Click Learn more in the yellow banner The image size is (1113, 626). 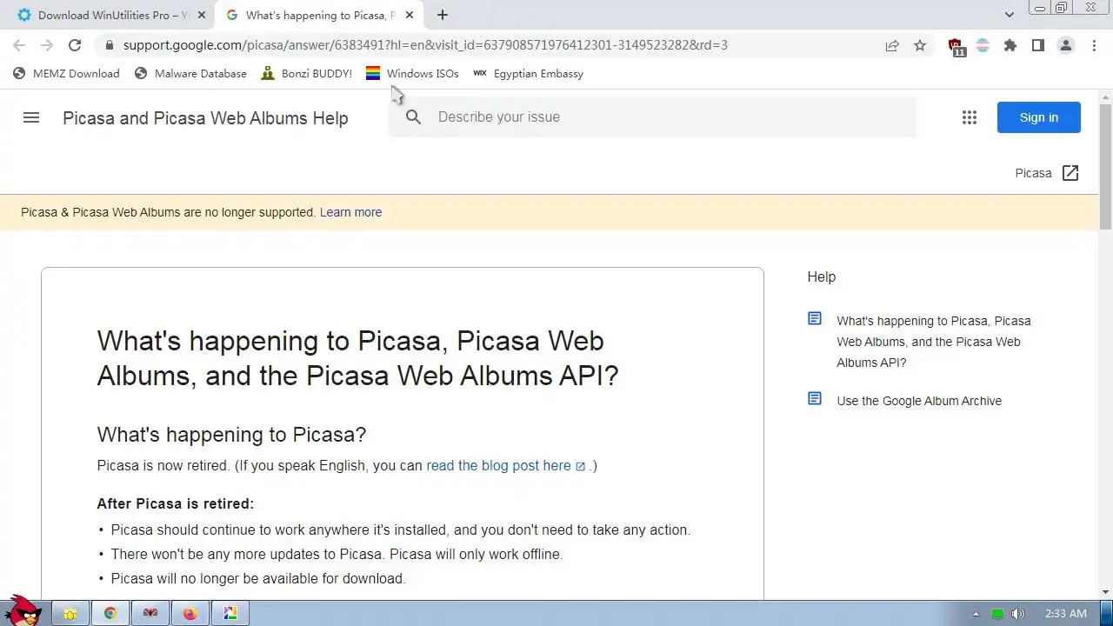[350, 212]
